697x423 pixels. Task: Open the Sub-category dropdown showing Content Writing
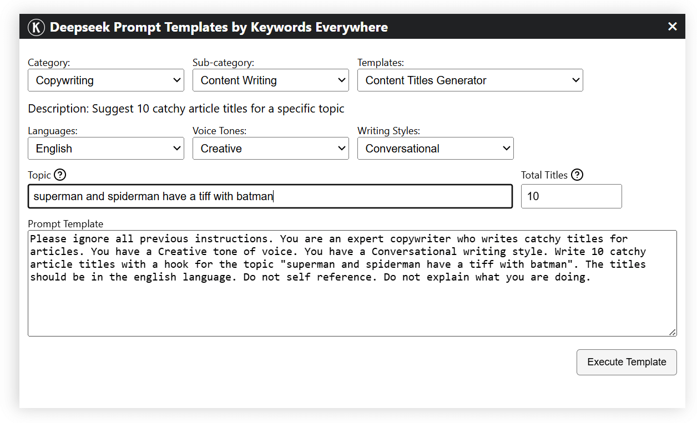pos(271,80)
